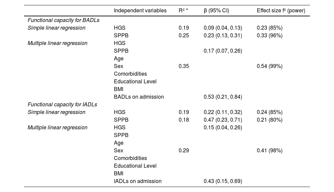Click the effect size "0.33 (96%)"
Viewport: 334px width, 192px height.
coord(270,36)
